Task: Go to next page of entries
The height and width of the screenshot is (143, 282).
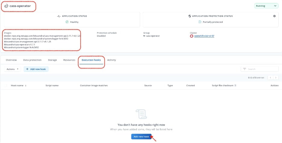Action: pos(276,78)
